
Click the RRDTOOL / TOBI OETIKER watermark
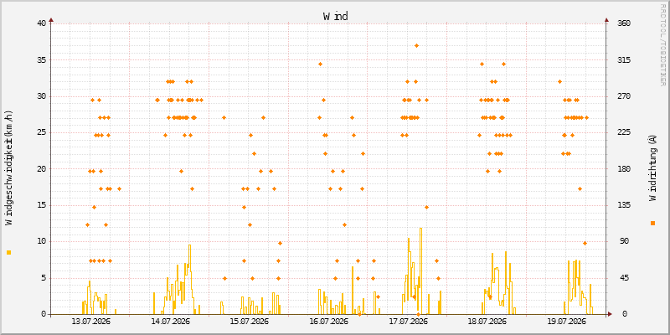point(662,44)
